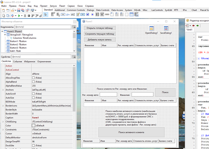Expand the Anchors property row
The width and height of the screenshot is (209, 149).
point(3,90)
